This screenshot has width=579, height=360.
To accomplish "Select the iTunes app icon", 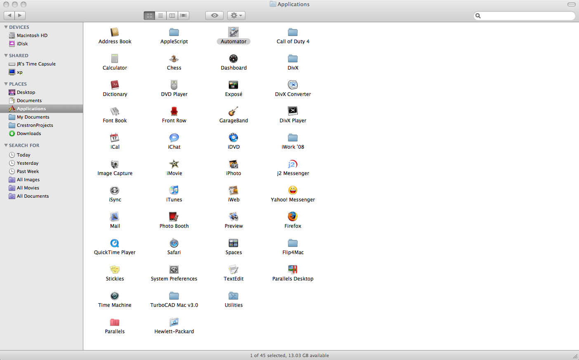I will pos(174,190).
